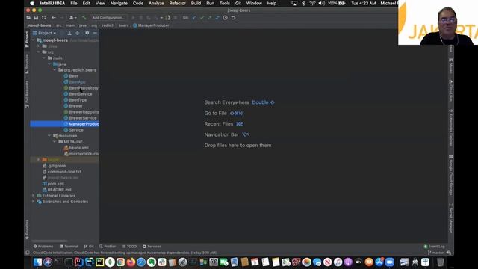The width and height of the screenshot is (478, 269).
Task: Select the README.md file
Action: [x=59, y=190]
